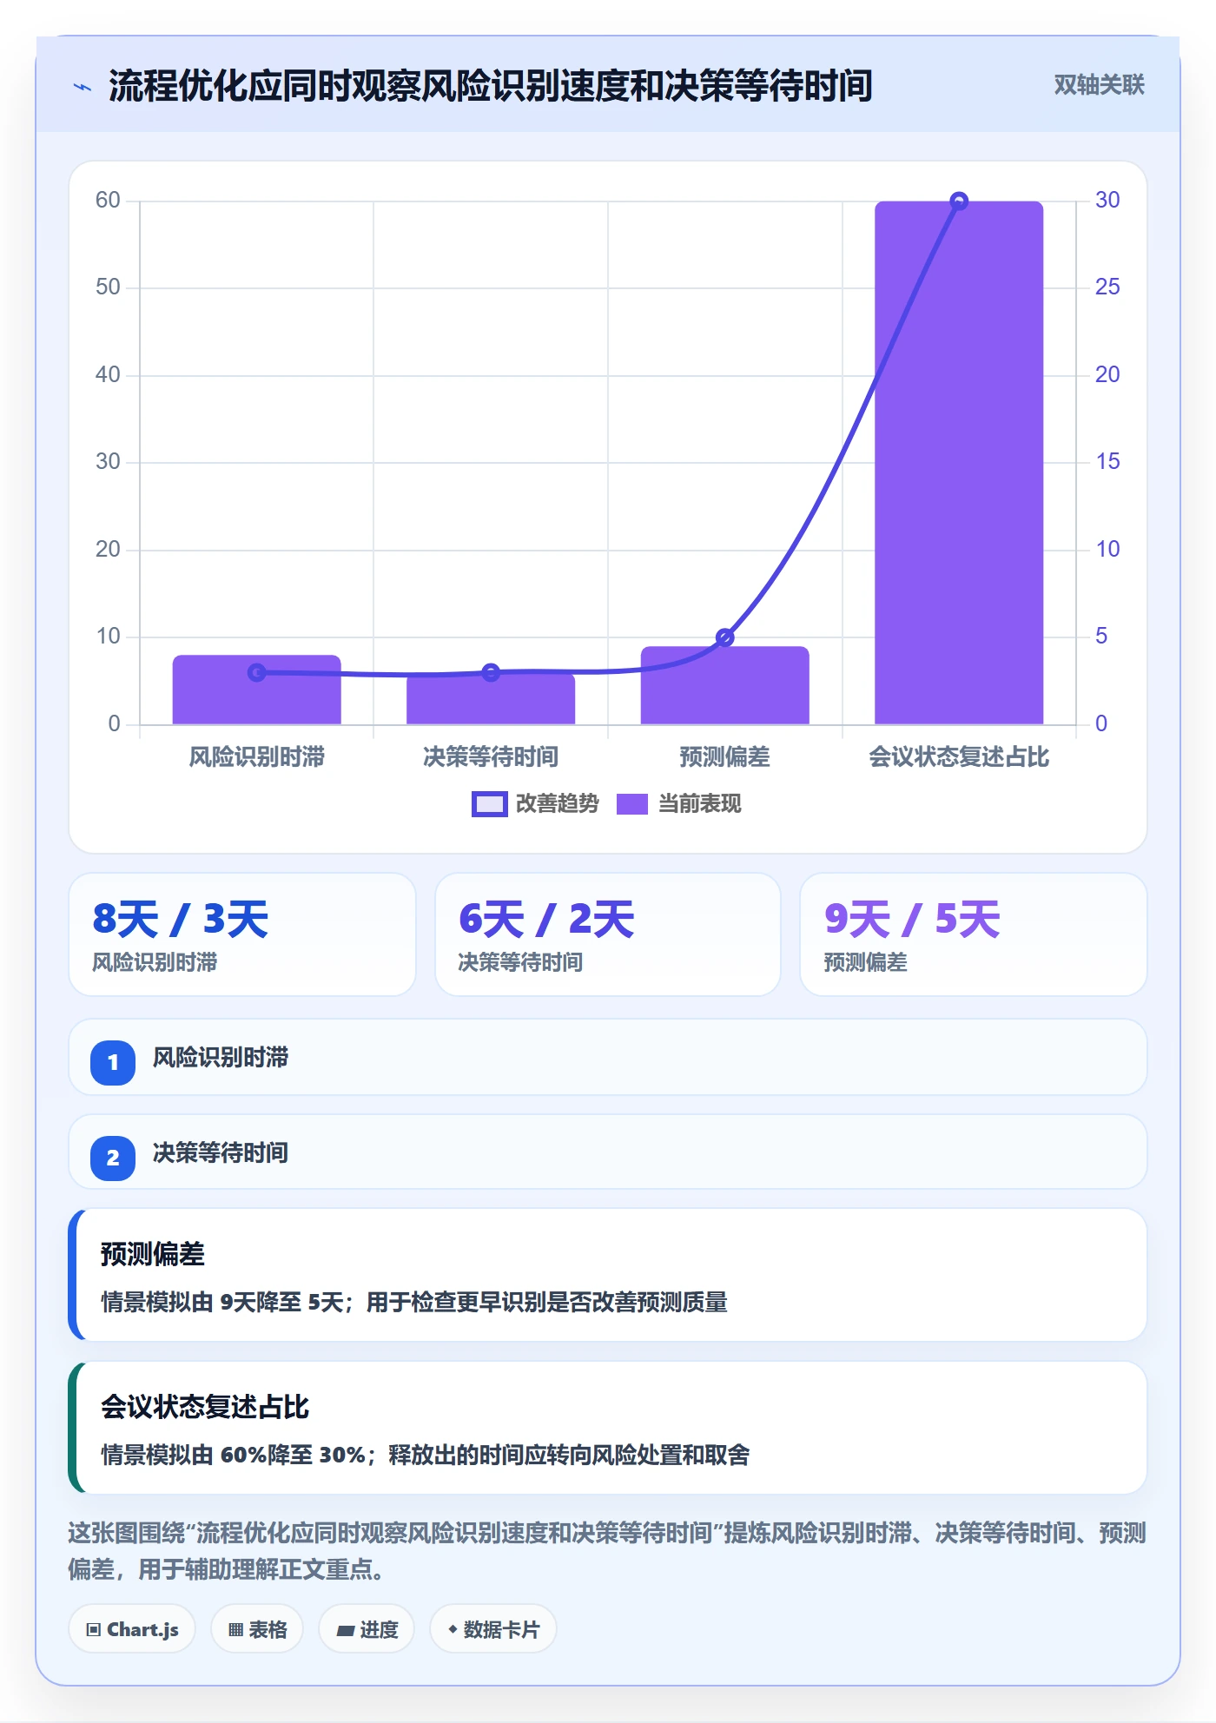Viewport: 1216px width, 1723px height.
Task: Click the 当前表现 legend label
Action: 700,804
